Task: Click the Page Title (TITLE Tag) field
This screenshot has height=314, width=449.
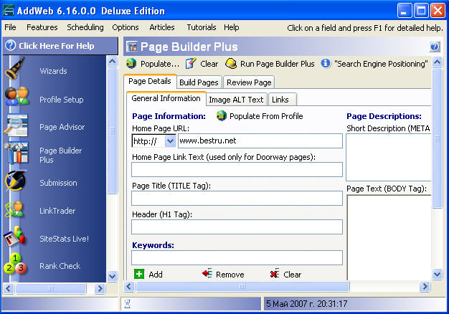Action: [x=237, y=198]
